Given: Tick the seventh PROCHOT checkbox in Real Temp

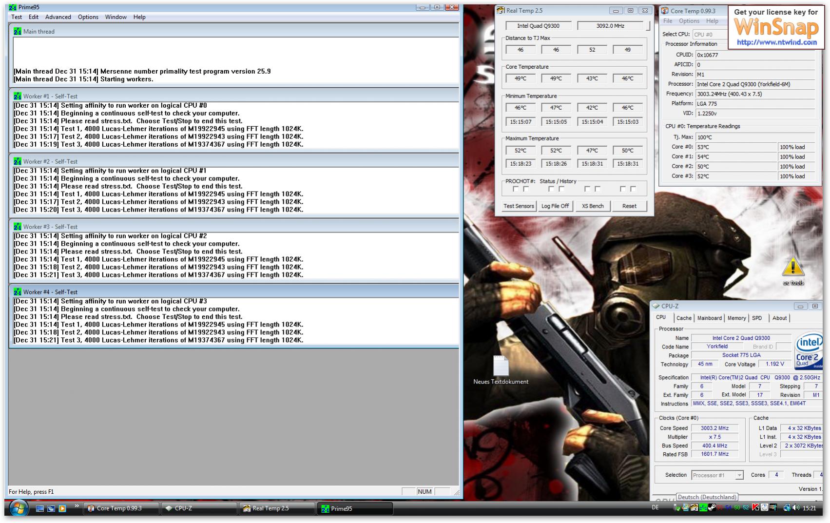Looking at the screenshot, I should [623, 189].
